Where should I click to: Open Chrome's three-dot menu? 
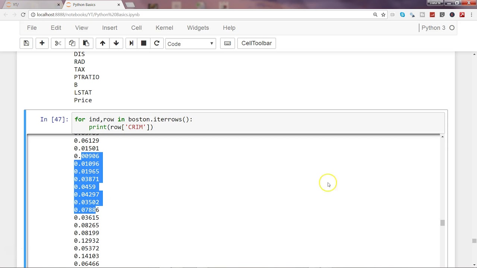[472, 15]
